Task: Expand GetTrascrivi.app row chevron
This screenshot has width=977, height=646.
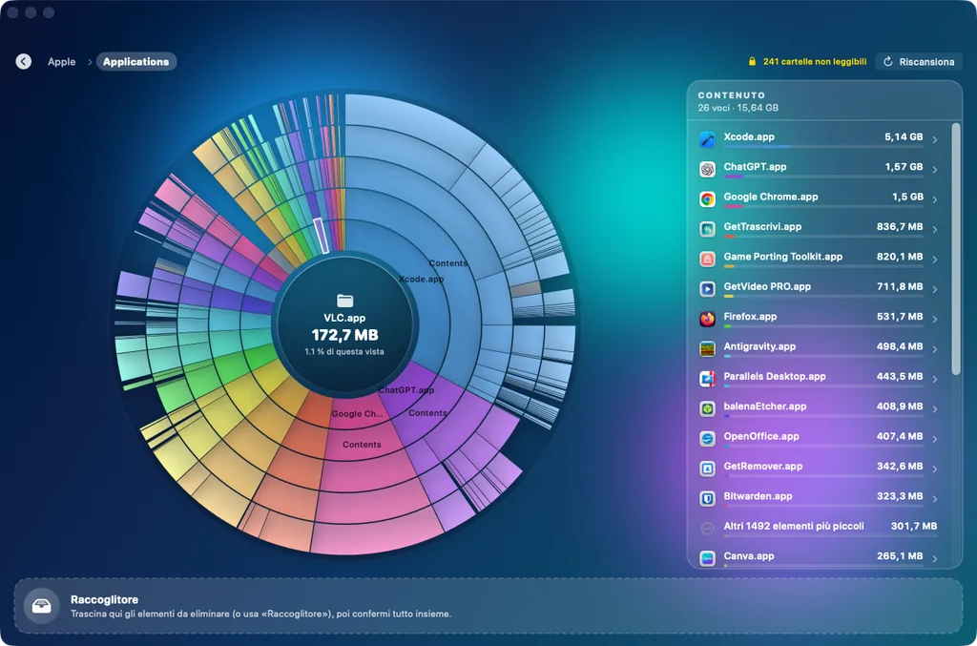Action: click(x=935, y=229)
